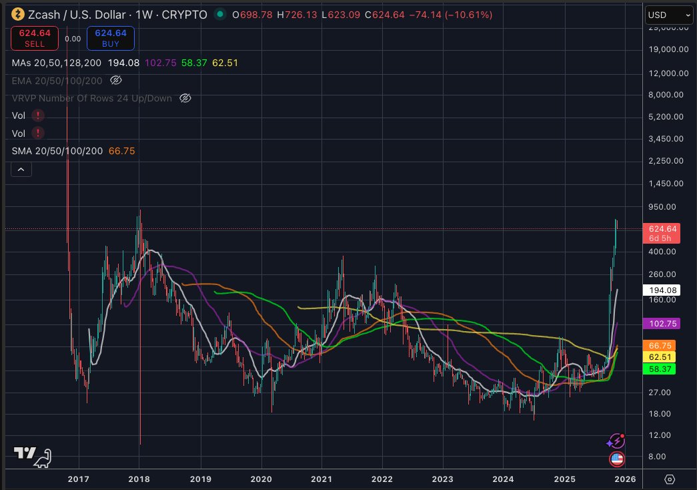The height and width of the screenshot is (490, 697).
Task: Unhide the VRVP indicator using its eye toggle
Action: tap(185, 98)
